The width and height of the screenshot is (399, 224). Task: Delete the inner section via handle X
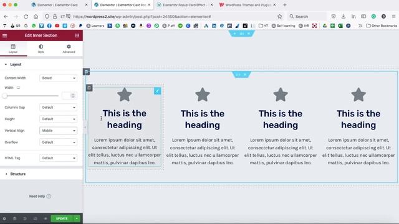point(245,75)
